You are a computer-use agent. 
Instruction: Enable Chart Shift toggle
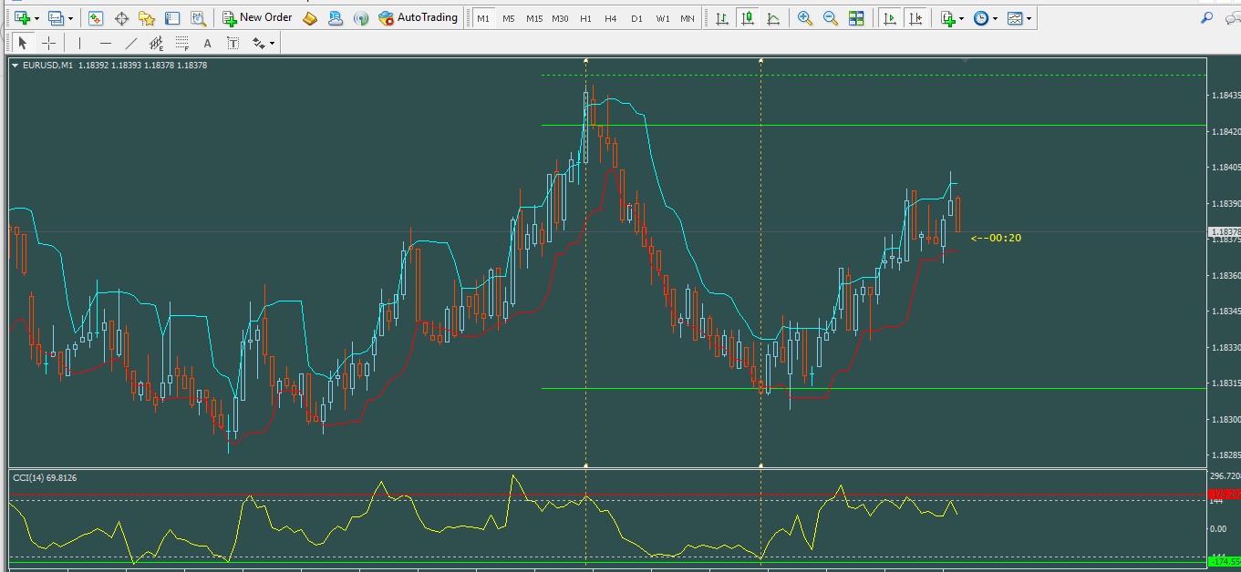coord(915,18)
